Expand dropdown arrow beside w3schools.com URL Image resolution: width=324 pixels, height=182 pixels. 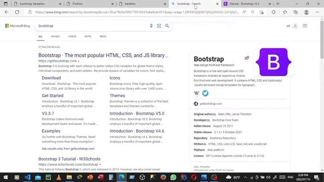point(100,165)
